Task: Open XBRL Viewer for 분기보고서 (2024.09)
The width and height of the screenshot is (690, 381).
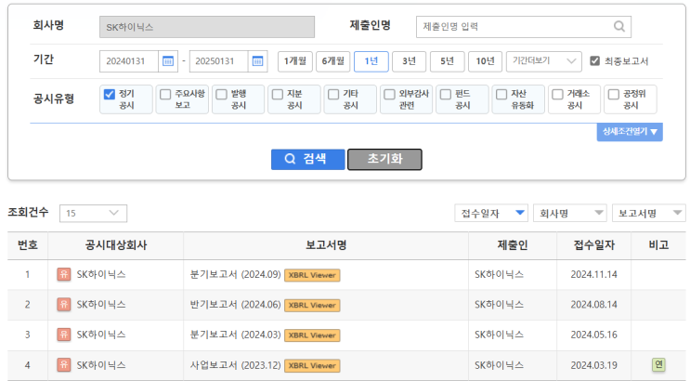Action: coord(312,275)
